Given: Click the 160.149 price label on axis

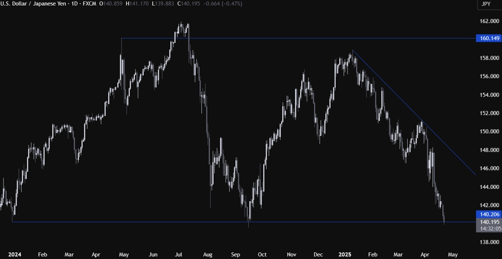Looking at the screenshot, I should (490, 38).
